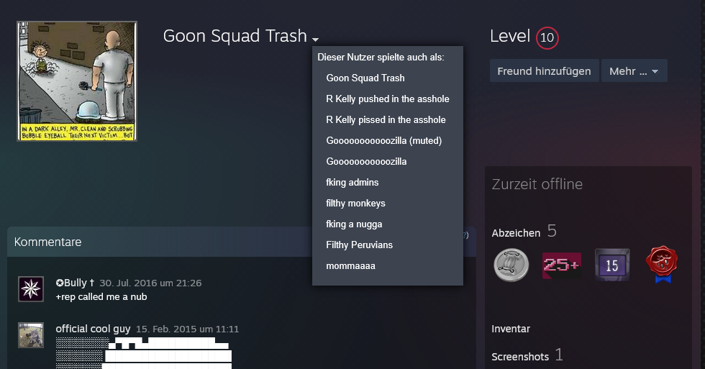Select the 'Filthy Peruvians' alias entry
705x369 pixels.
tap(359, 245)
